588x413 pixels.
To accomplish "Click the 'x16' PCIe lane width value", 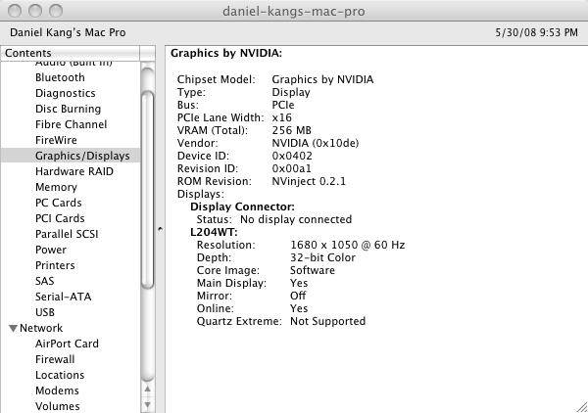I will click(x=281, y=117).
